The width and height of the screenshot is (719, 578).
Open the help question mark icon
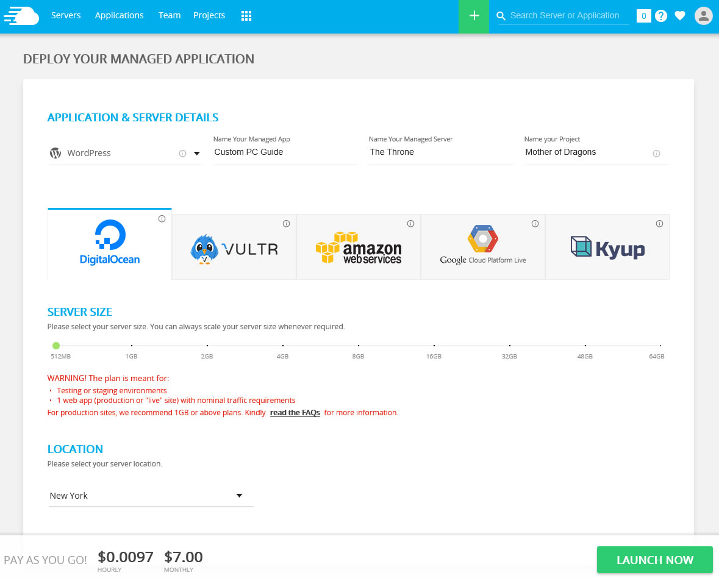click(661, 16)
